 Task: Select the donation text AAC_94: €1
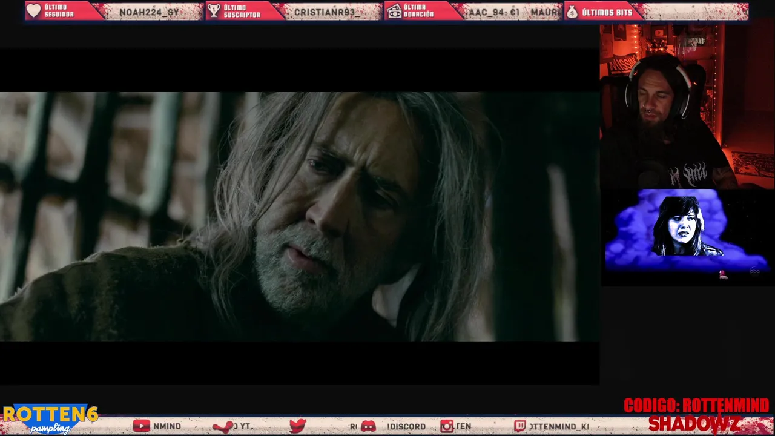pos(494,12)
